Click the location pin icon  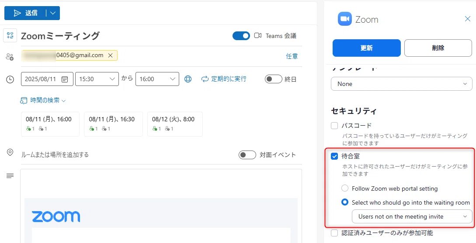(x=10, y=152)
